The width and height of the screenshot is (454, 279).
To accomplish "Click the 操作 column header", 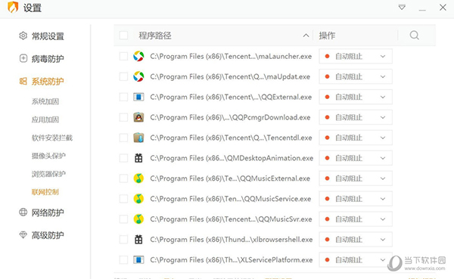I will coord(327,36).
